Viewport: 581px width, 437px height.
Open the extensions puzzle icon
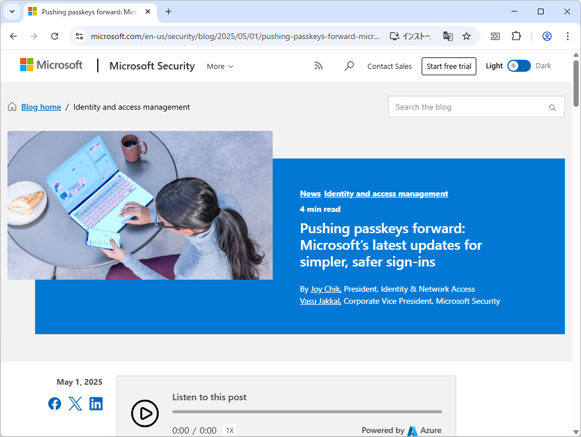click(516, 36)
